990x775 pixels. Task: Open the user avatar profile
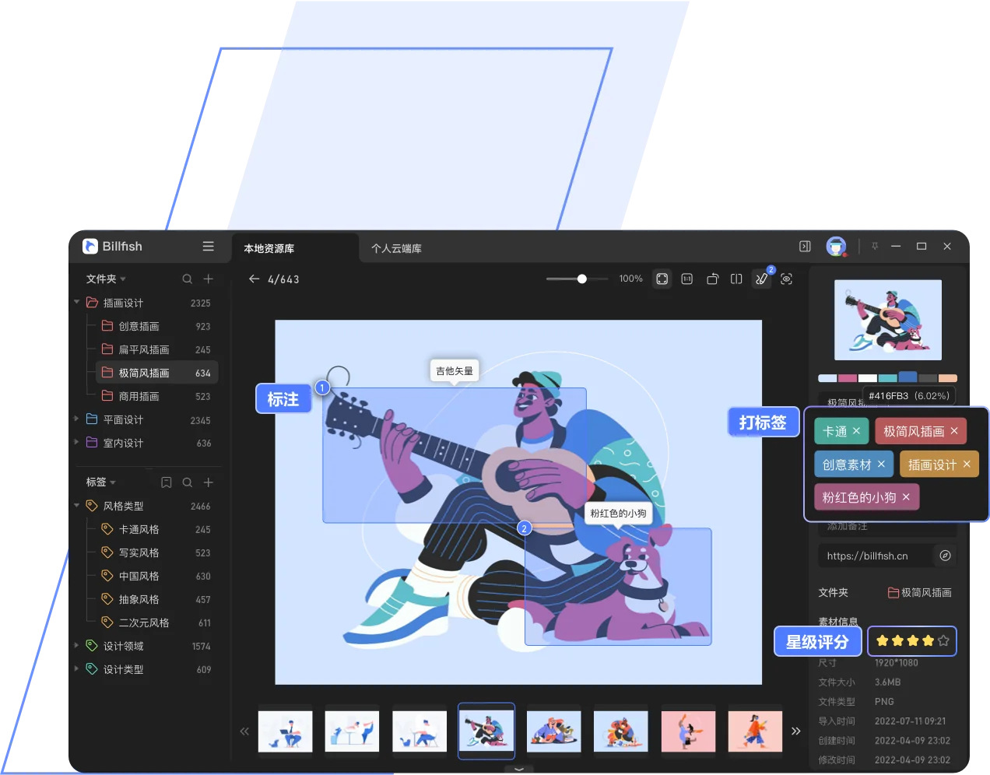[836, 247]
